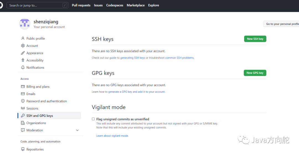Open Codespaces in top navigation

pyautogui.click(x=115, y=5)
